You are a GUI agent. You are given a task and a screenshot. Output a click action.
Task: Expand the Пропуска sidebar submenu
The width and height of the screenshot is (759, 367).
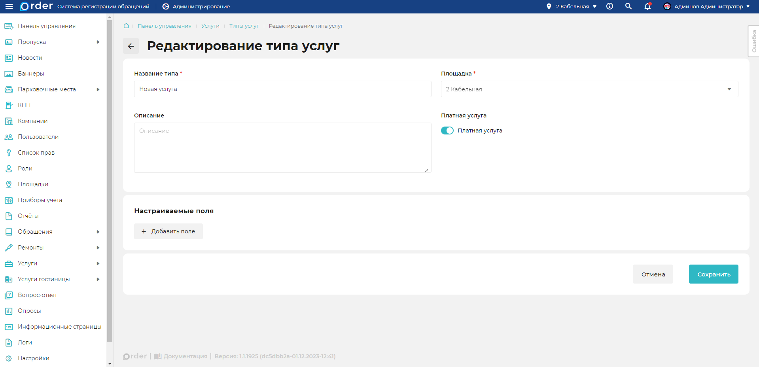[98, 42]
